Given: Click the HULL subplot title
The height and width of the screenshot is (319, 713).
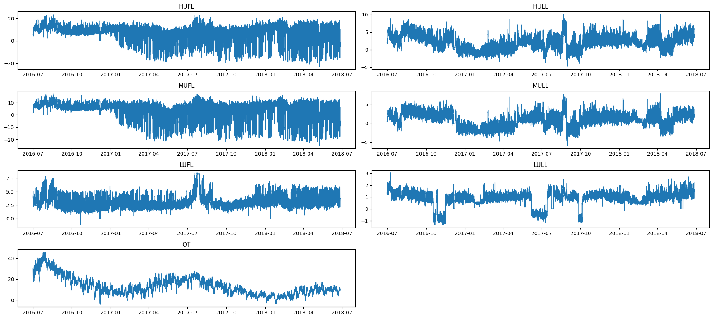Looking at the screenshot, I should tap(540, 6).
